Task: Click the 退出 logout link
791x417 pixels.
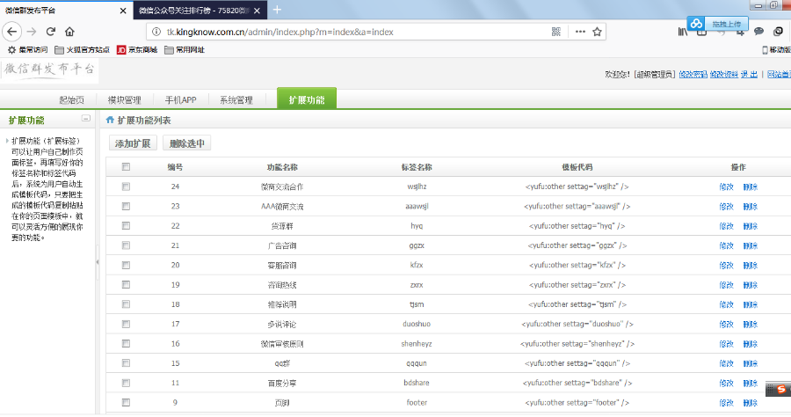Action: [749, 74]
